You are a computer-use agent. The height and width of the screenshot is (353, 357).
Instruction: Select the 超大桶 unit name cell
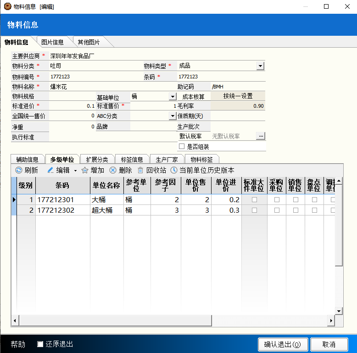click(107, 210)
